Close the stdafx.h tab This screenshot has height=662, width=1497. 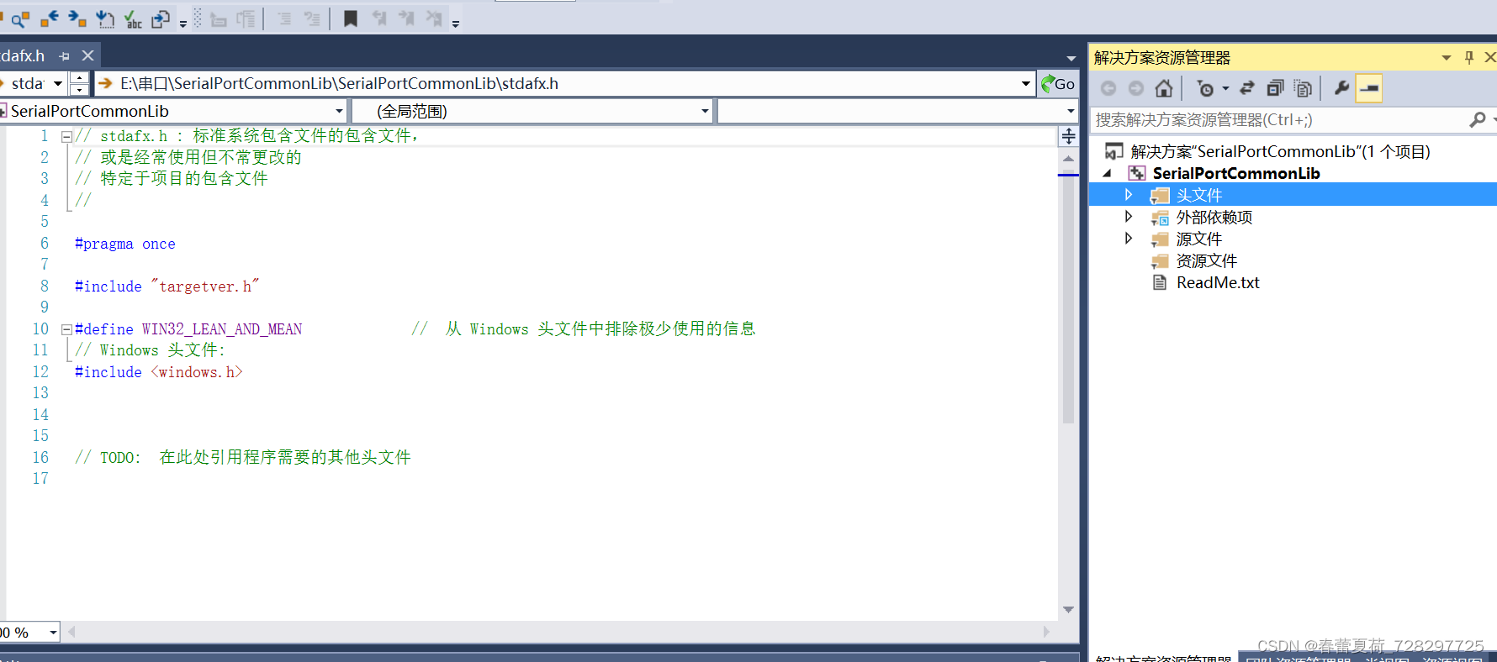click(x=87, y=55)
